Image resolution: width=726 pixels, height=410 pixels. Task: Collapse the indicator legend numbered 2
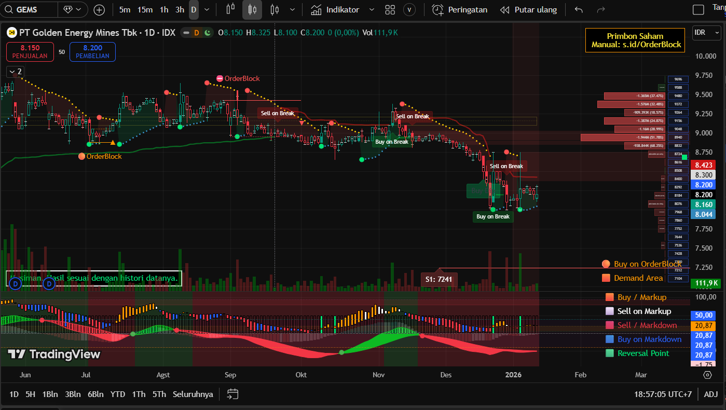click(x=15, y=72)
